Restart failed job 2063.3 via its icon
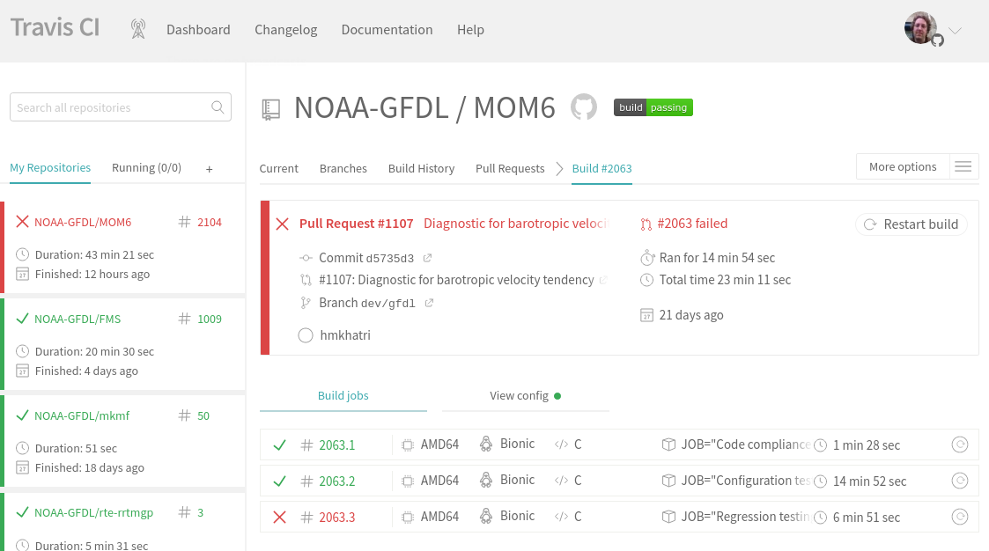The width and height of the screenshot is (989, 551). [960, 517]
